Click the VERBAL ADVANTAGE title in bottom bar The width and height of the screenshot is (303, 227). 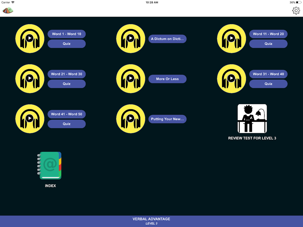(151, 219)
